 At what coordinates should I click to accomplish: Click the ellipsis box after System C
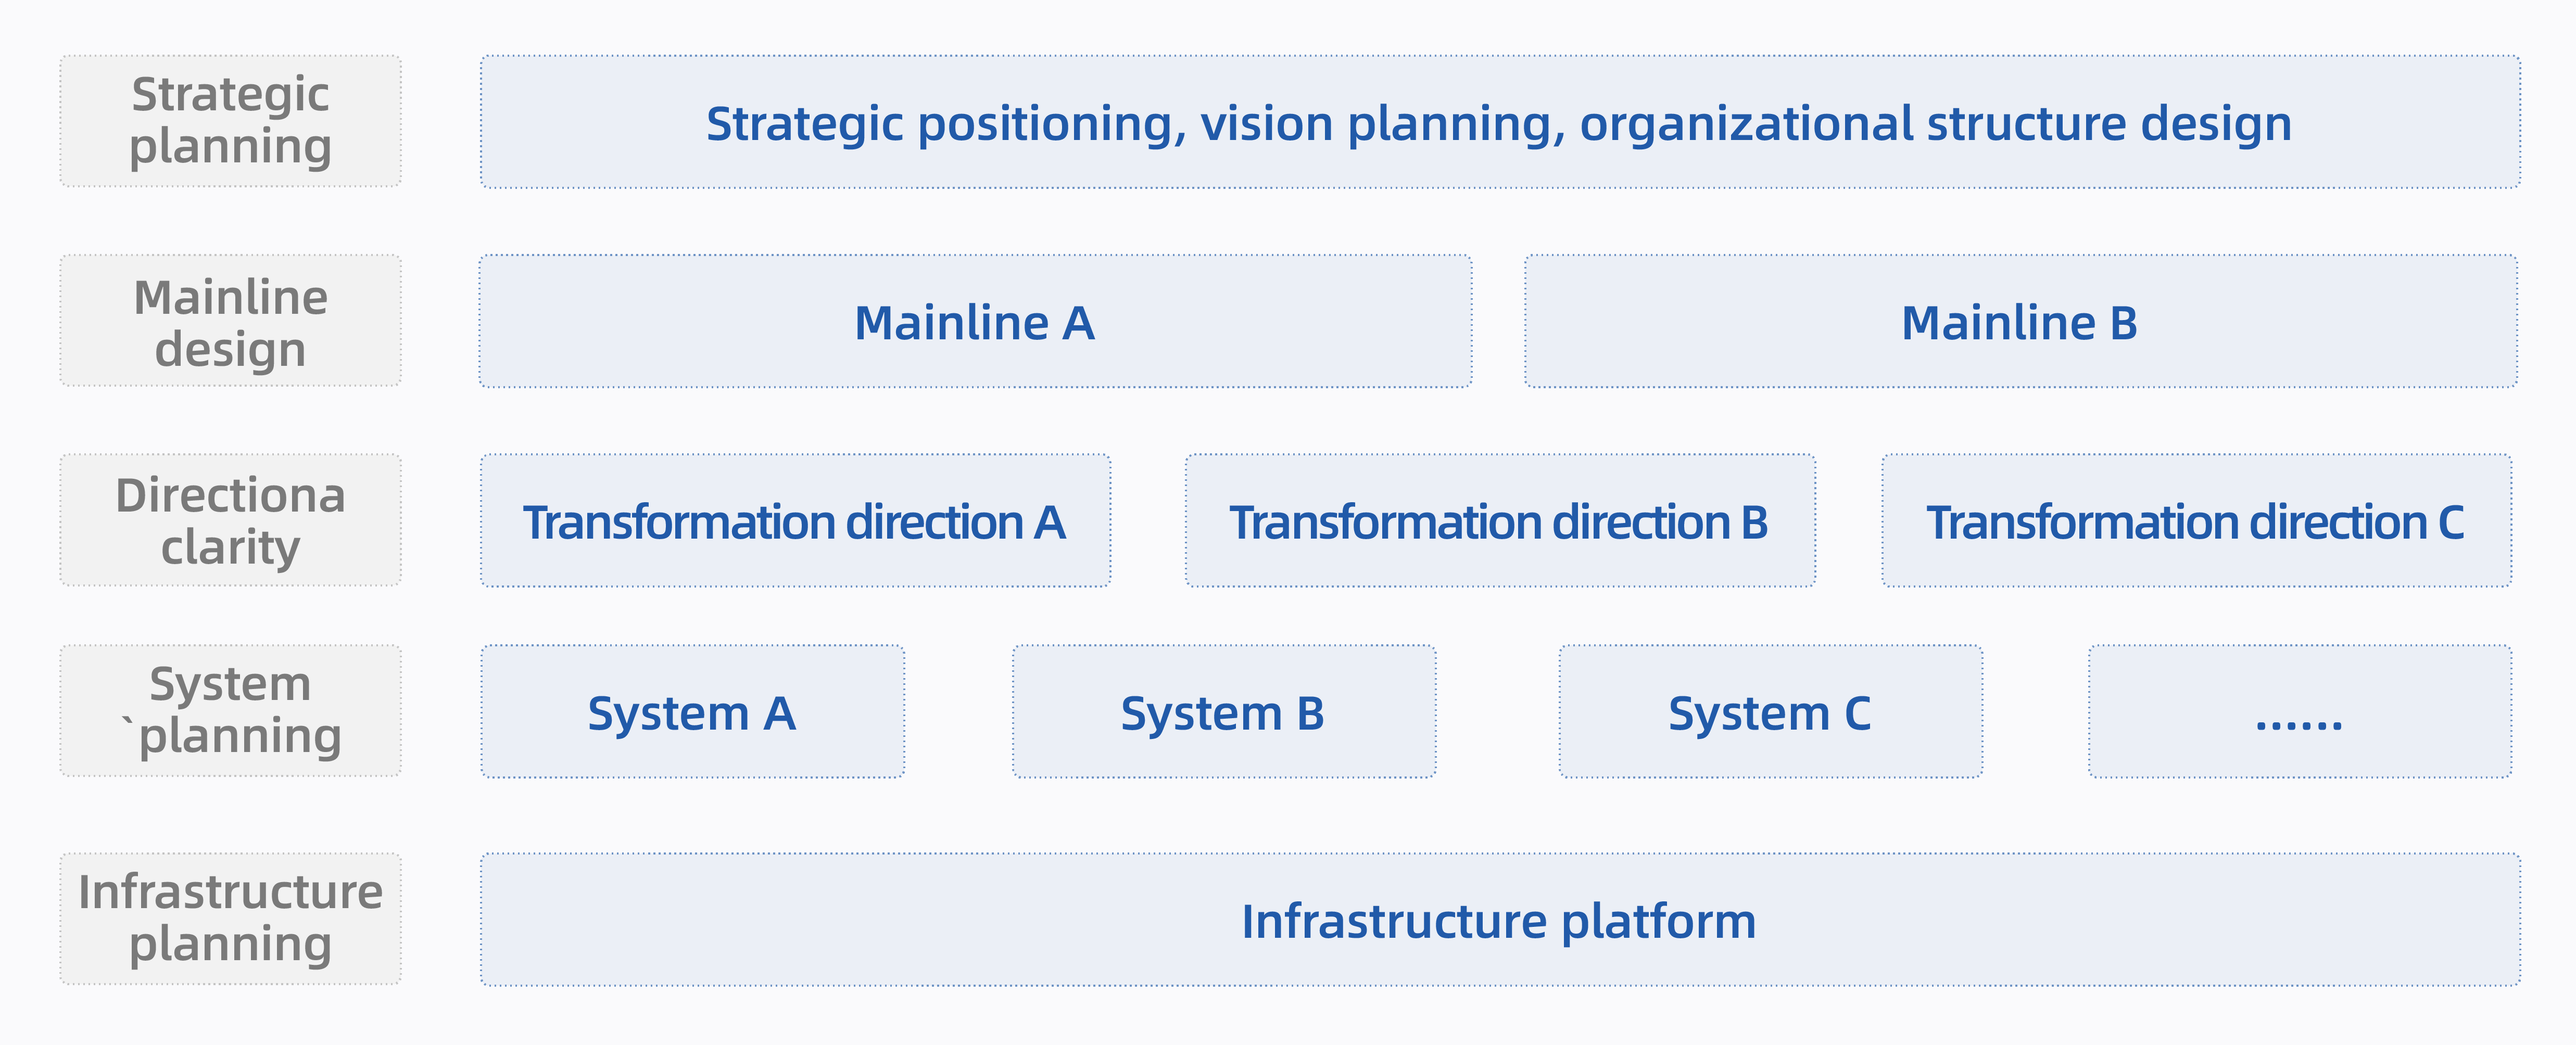2300,711
